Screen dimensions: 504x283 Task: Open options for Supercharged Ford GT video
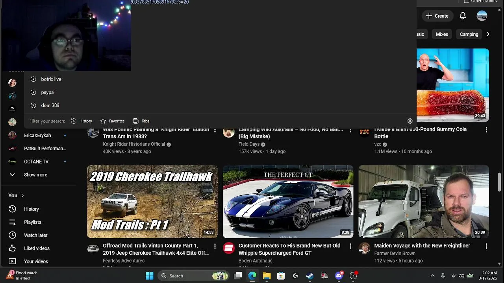click(350, 246)
